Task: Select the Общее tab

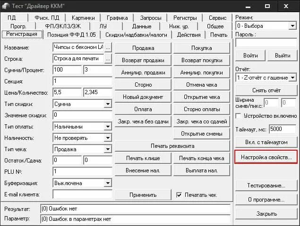Action: tap(215, 26)
